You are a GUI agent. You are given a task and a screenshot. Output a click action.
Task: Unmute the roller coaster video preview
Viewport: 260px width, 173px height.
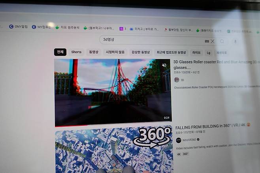tap(164, 65)
